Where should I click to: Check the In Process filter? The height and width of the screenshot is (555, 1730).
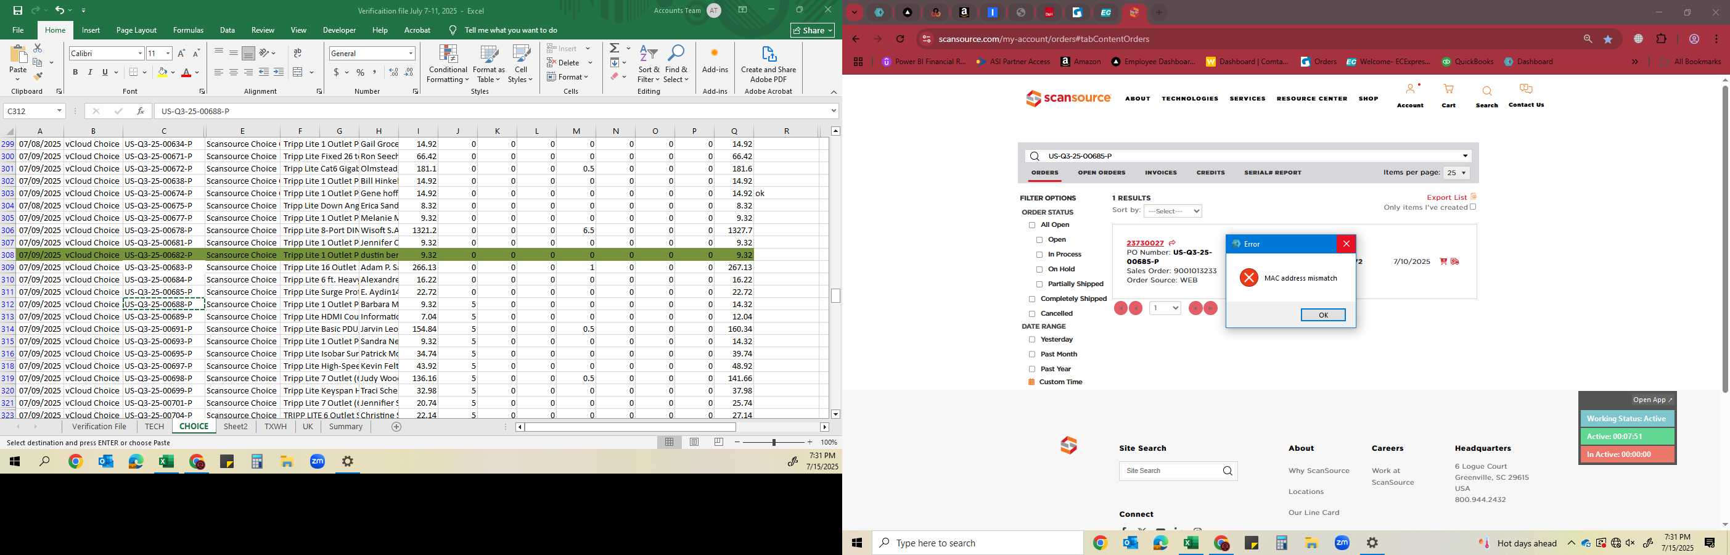[1039, 255]
